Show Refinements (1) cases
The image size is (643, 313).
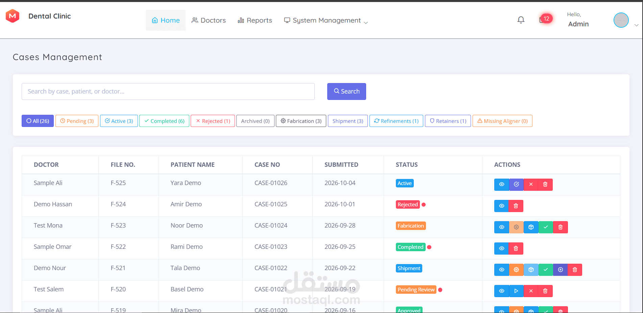(x=396, y=121)
